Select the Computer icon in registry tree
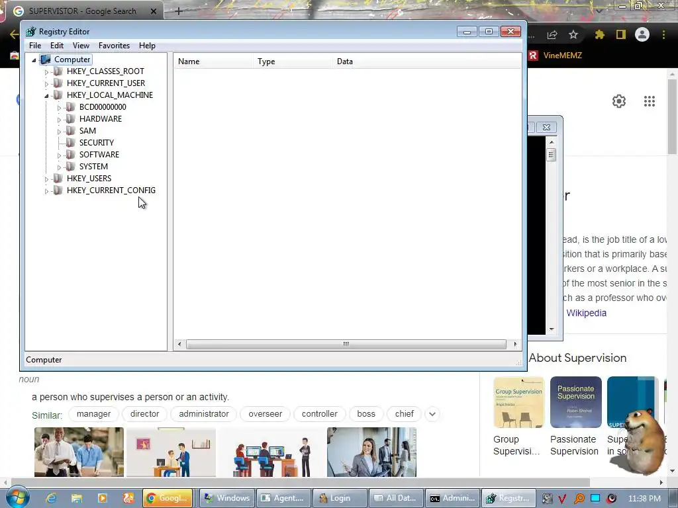 pyautogui.click(x=46, y=60)
